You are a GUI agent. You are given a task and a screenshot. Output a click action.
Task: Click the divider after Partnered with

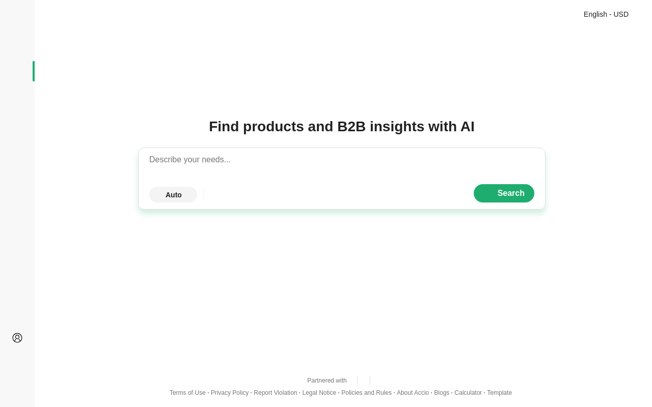tap(357, 381)
